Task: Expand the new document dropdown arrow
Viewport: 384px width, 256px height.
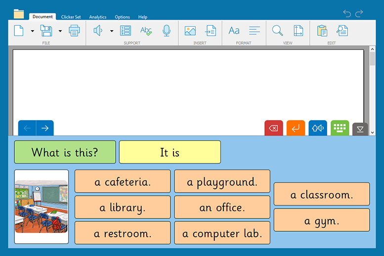Action: coord(33,31)
